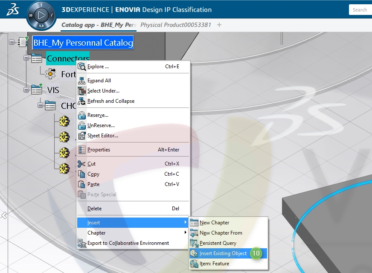Image resolution: width=372 pixels, height=273 pixels.
Task: Select Persistent Query in the submenu
Action: pyautogui.click(x=228, y=243)
